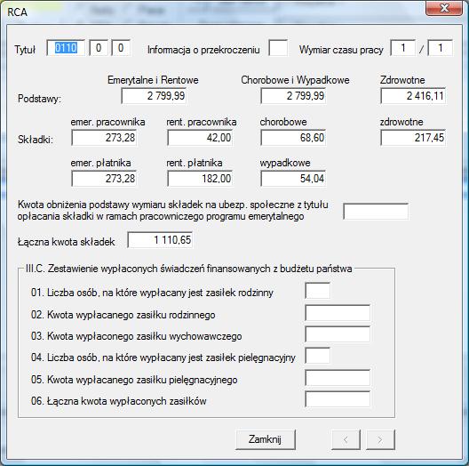Click the wypadkowe contribution field

coord(293,179)
